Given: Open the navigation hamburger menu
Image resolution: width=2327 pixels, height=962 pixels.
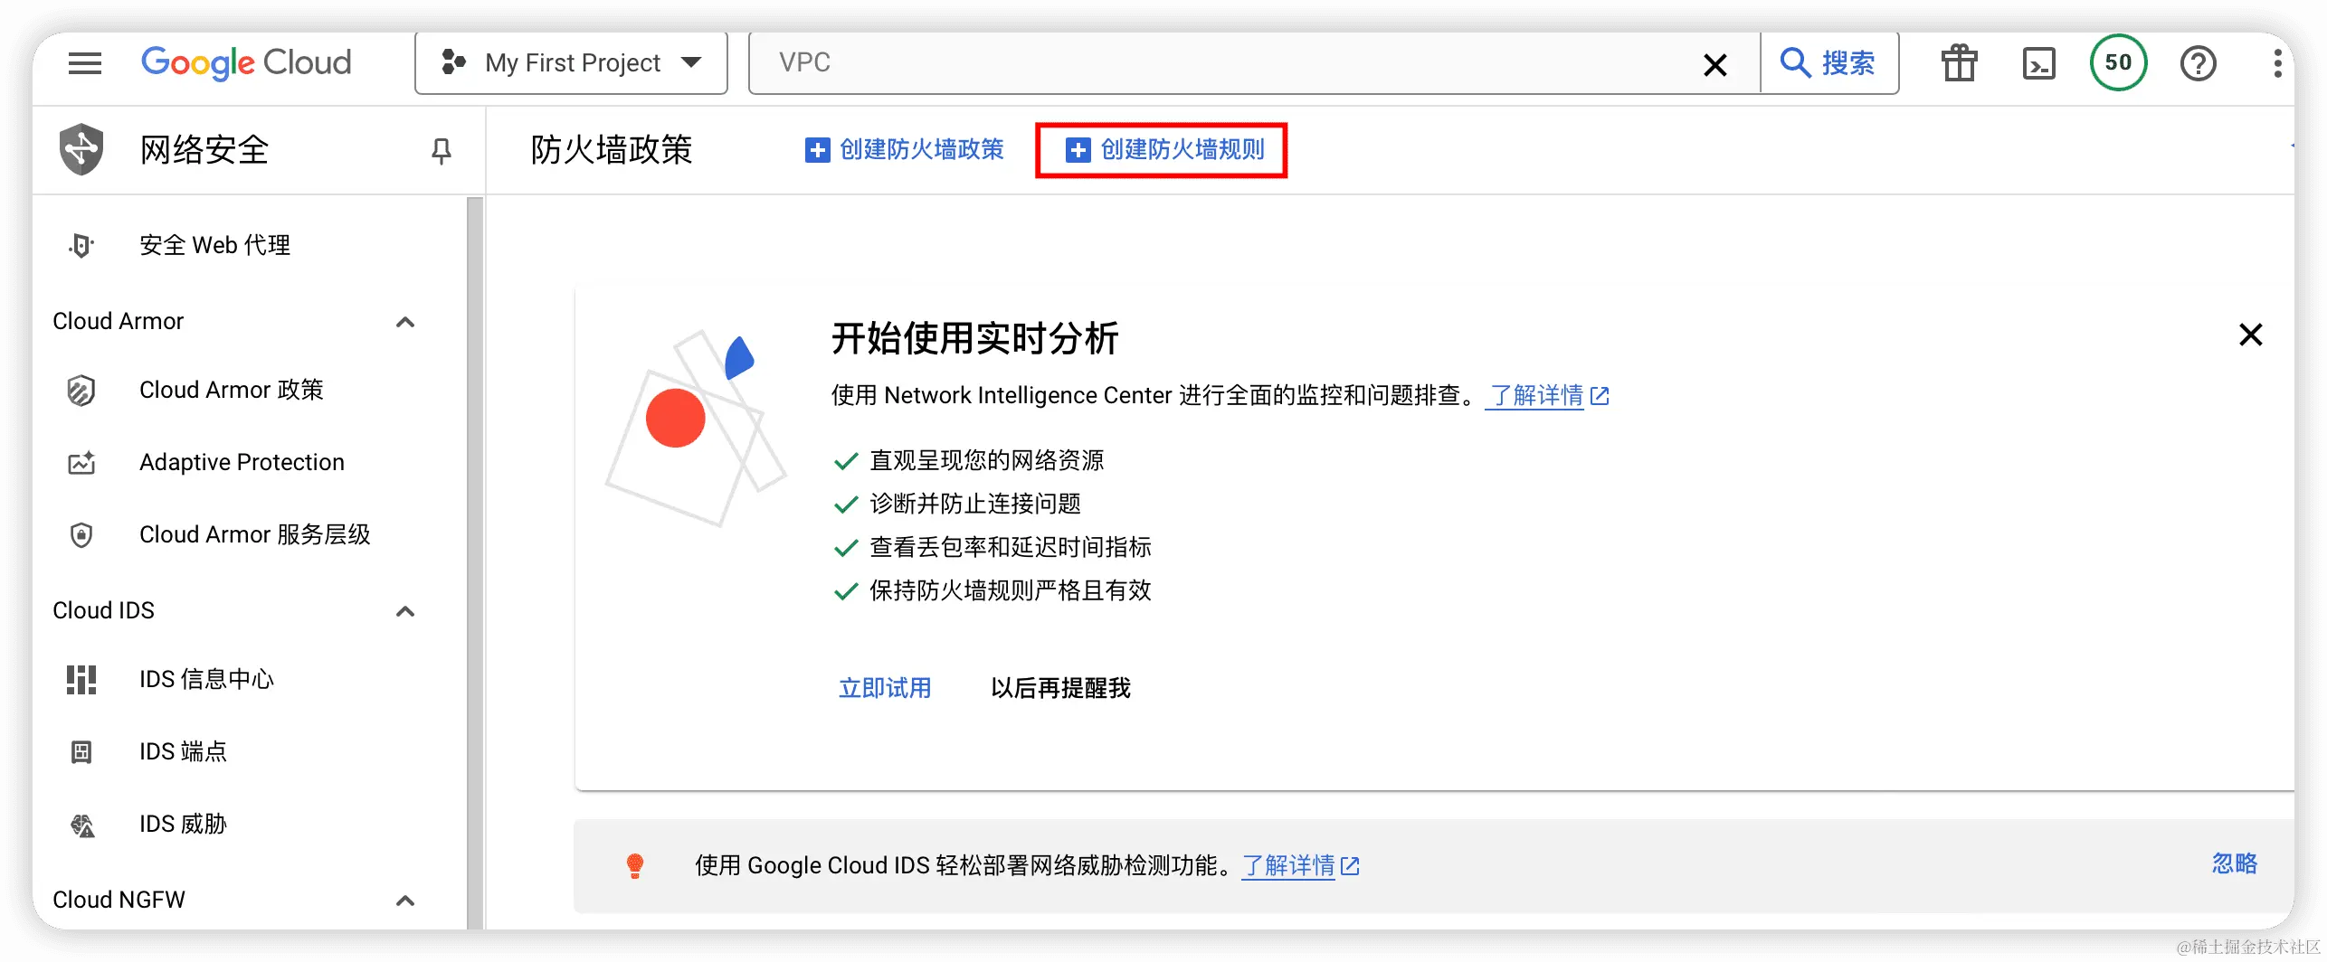Looking at the screenshot, I should click(84, 63).
